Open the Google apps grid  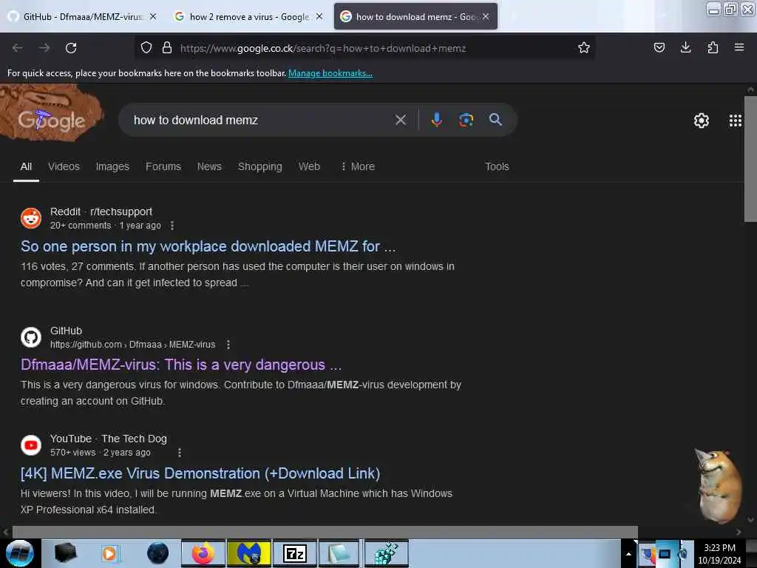pos(735,121)
